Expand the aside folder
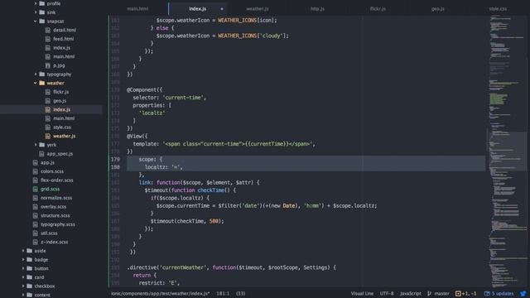Screen dimensions: 530x298 [x=23, y=251]
